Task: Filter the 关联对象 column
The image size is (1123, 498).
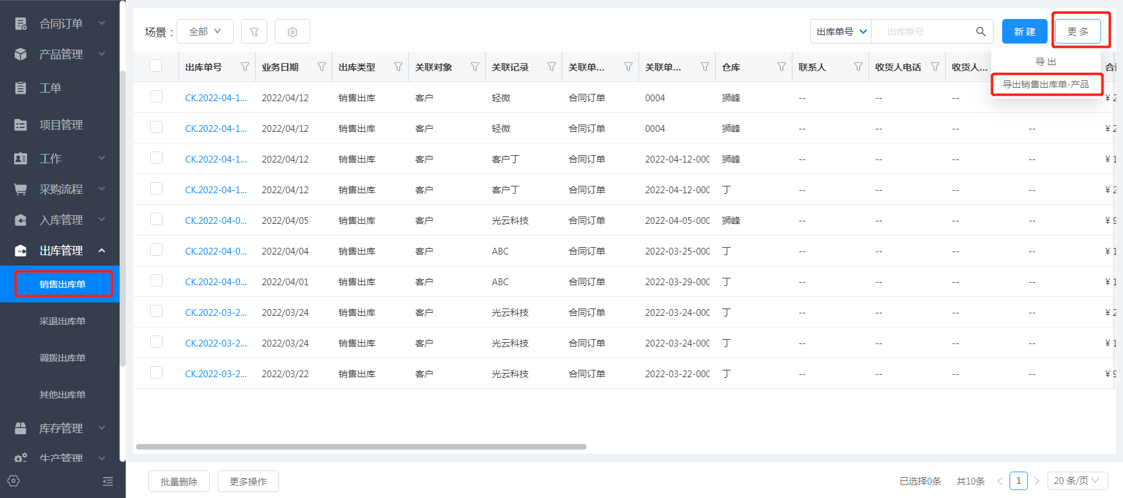Action: coord(475,67)
